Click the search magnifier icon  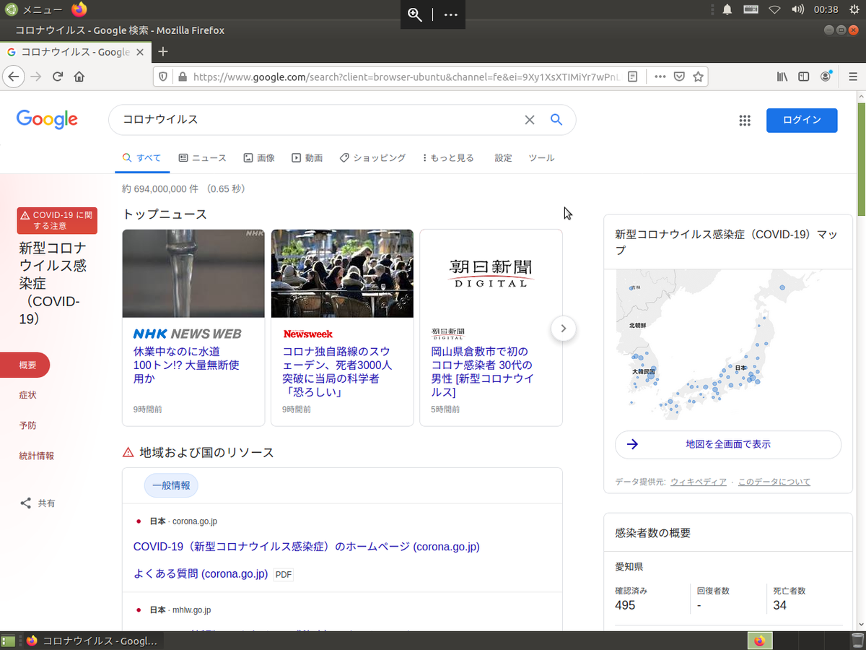coord(556,119)
